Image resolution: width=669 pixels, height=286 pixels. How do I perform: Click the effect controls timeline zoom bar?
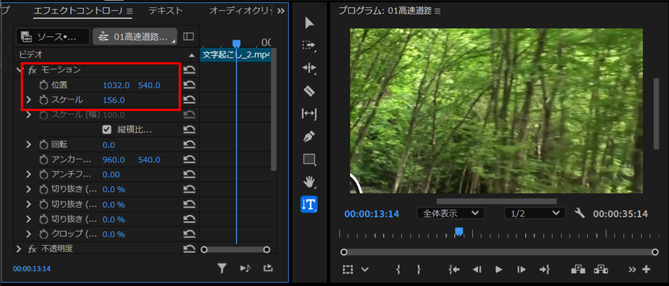pyautogui.click(x=236, y=250)
